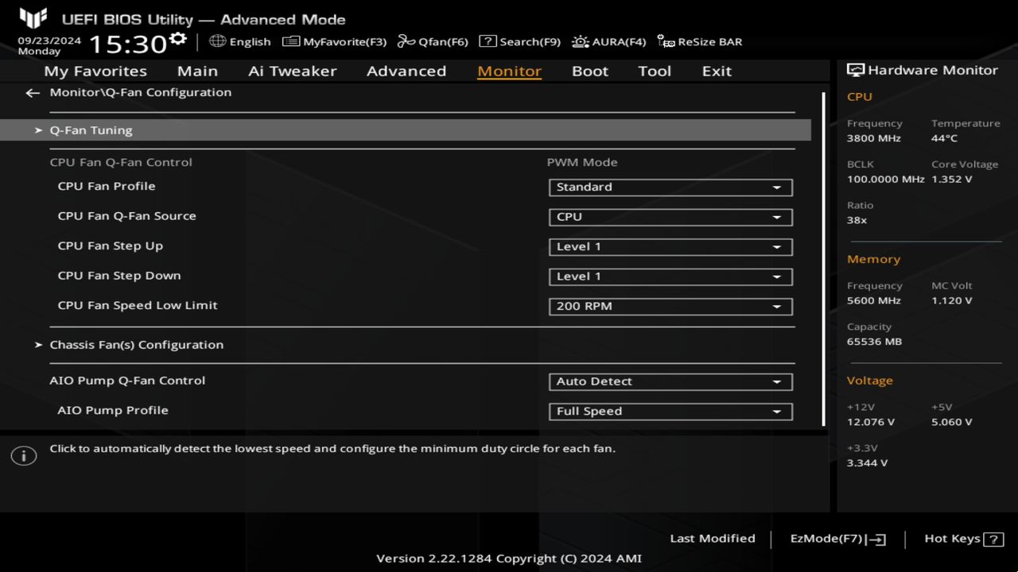Image resolution: width=1018 pixels, height=572 pixels.
Task: Click the info icon beside the help text
Action: [x=24, y=456]
